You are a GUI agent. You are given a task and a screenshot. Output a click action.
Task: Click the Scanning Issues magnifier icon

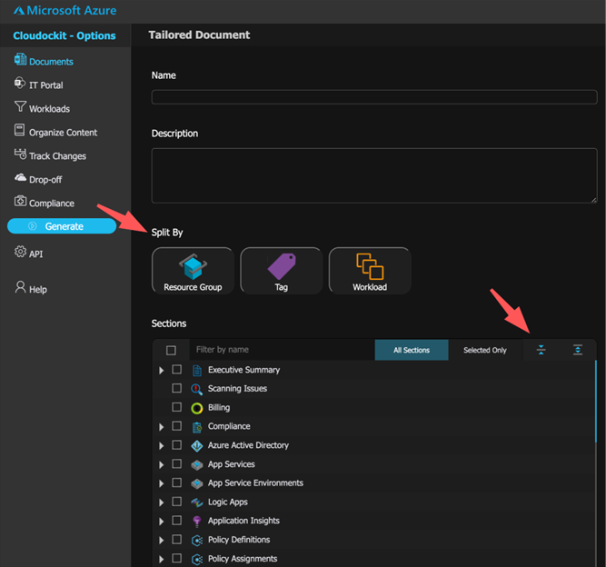197,389
